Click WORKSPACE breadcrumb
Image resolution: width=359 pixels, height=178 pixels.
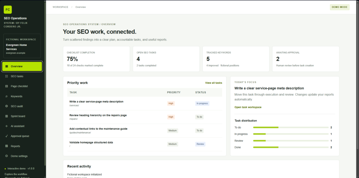coord(60,7)
